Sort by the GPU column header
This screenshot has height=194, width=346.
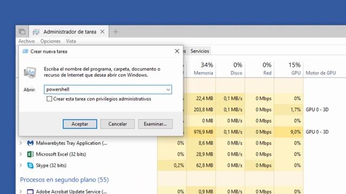pos(289,68)
